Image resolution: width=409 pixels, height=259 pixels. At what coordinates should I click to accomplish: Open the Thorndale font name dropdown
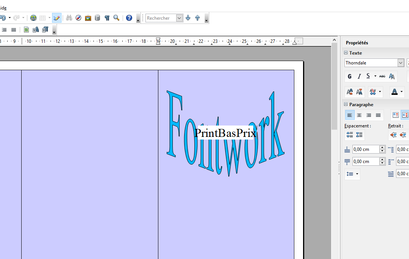401,63
